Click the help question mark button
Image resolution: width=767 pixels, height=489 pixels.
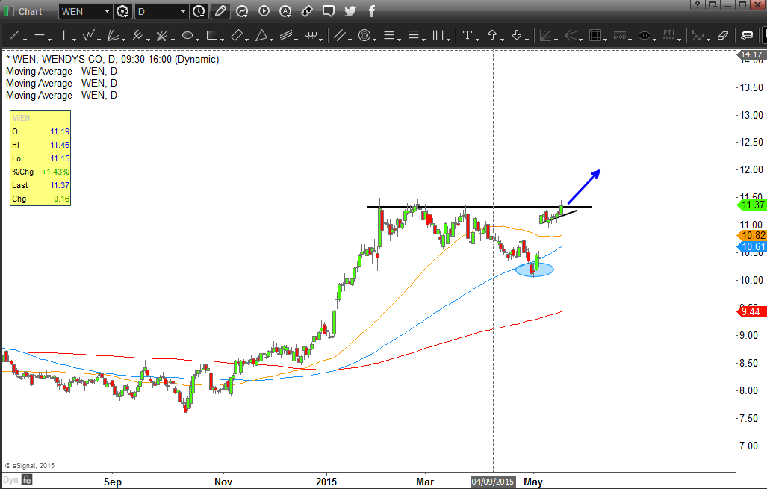click(x=697, y=5)
